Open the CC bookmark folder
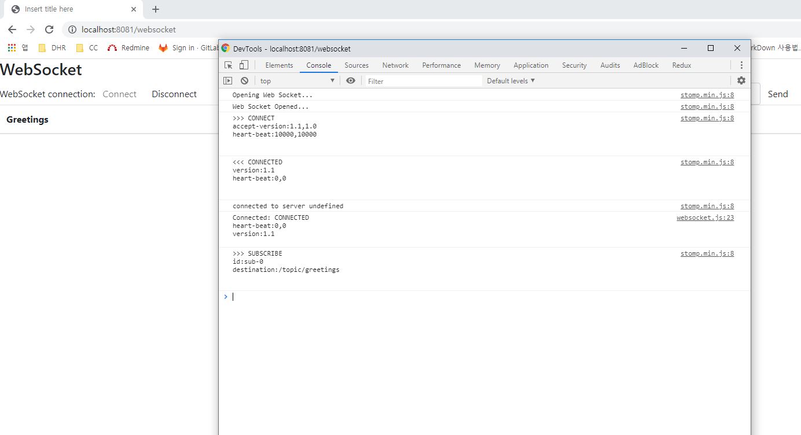801x435 pixels. [87, 48]
